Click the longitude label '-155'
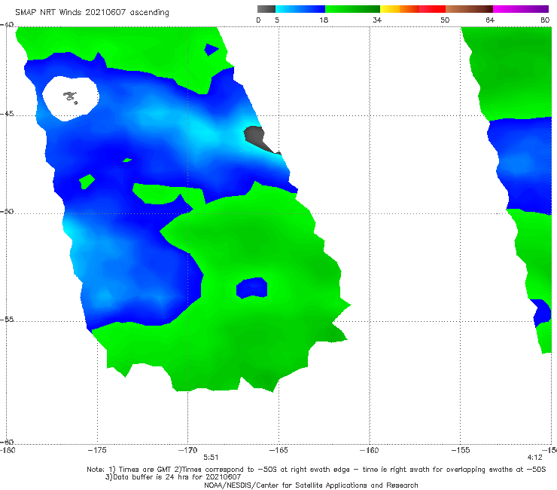 pyautogui.click(x=461, y=450)
